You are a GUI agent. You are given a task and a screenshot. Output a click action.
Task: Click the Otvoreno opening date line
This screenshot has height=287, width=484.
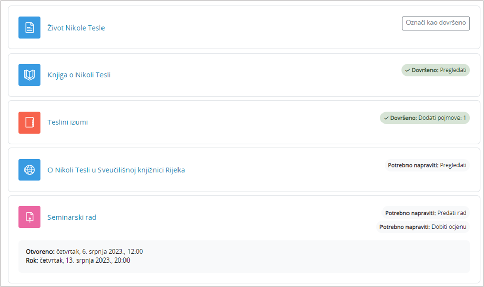84,251
